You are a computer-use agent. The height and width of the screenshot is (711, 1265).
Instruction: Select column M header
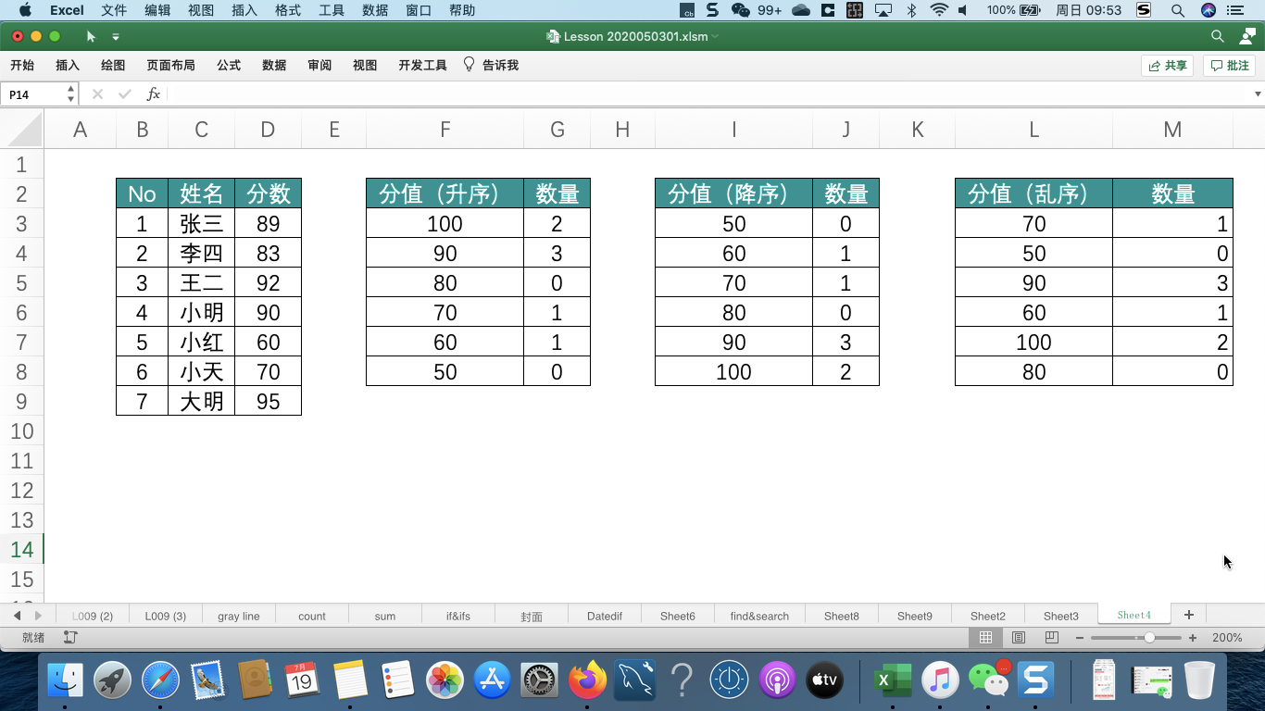[x=1172, y=130]
